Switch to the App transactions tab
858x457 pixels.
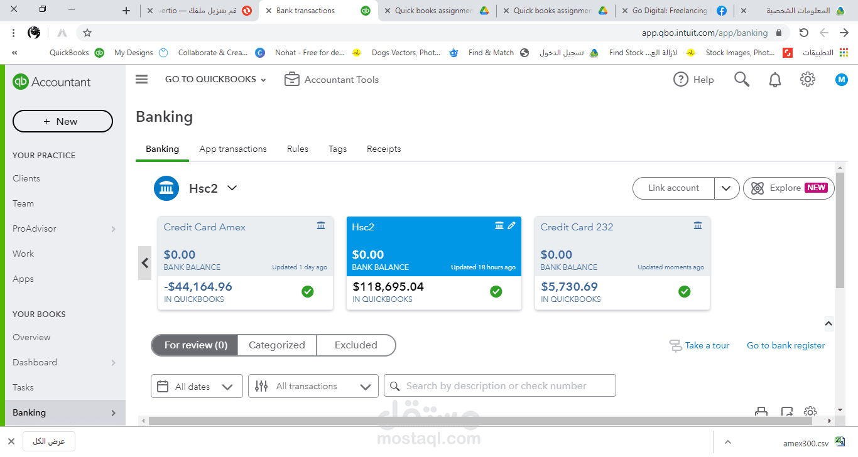[233, 149]
